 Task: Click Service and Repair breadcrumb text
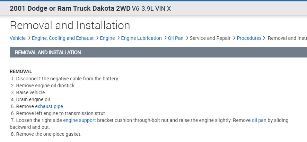click(210, 38)
